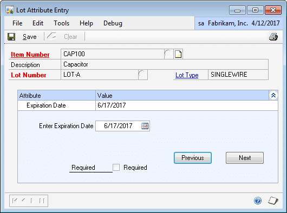Go to the next record button

32,201
